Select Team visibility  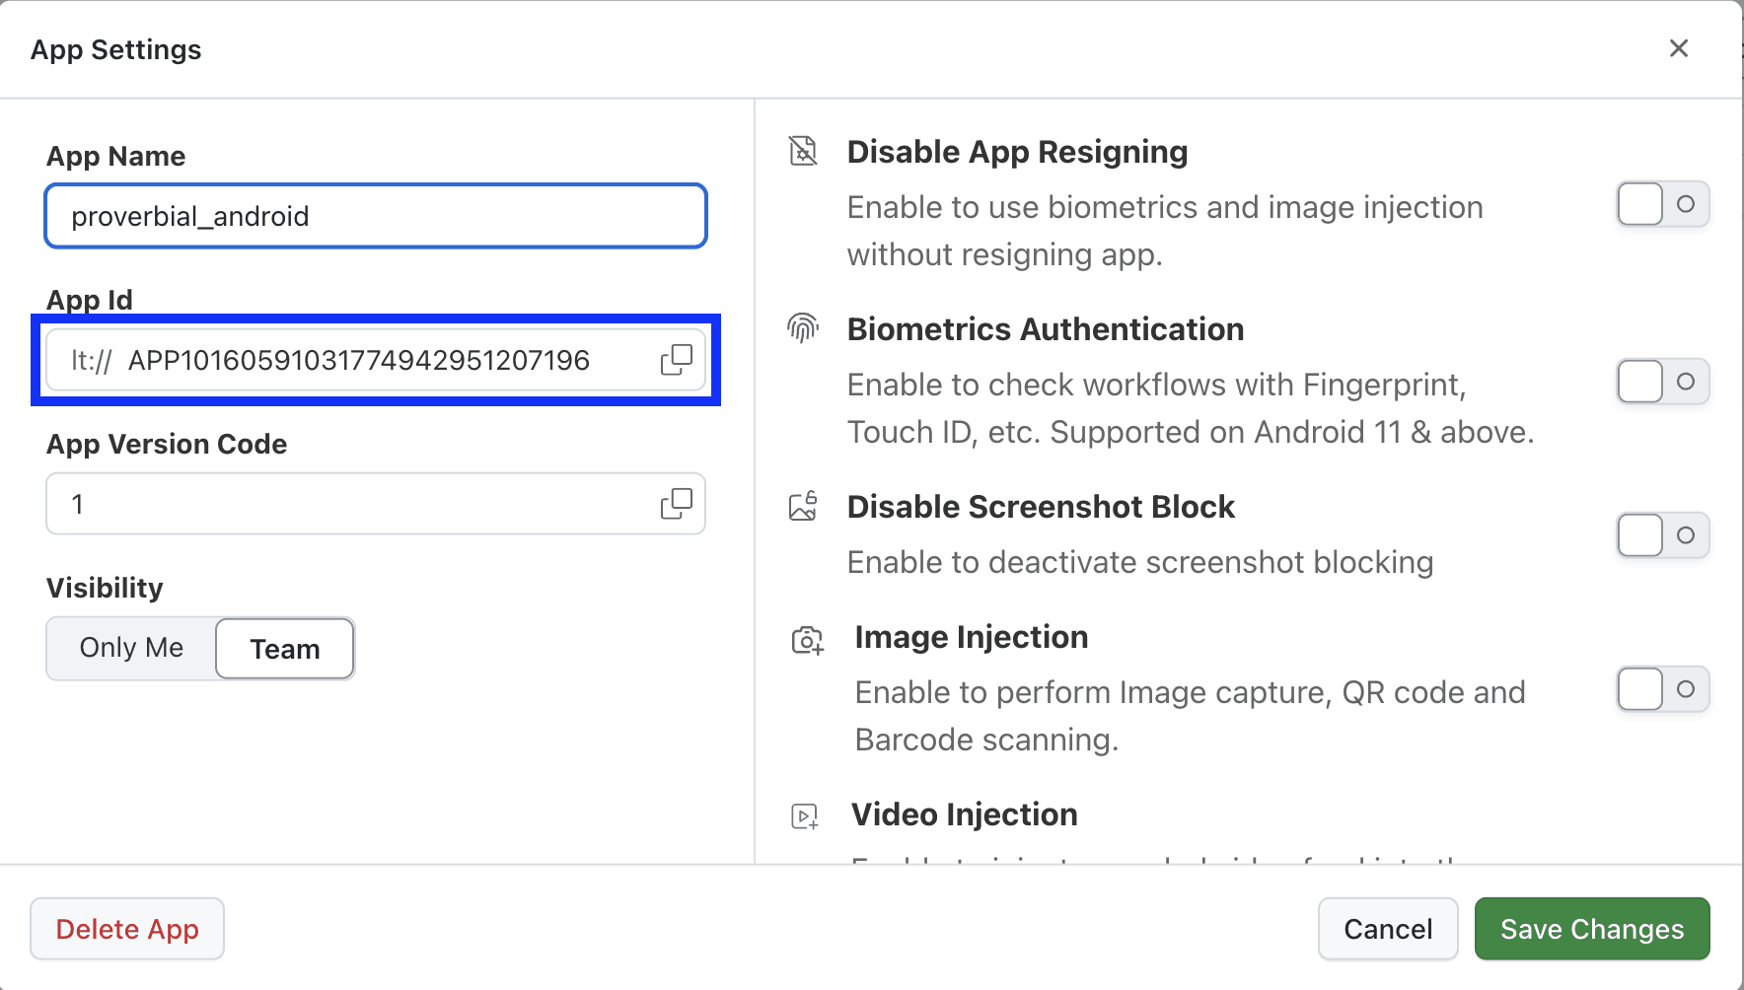tap(284, 648)
